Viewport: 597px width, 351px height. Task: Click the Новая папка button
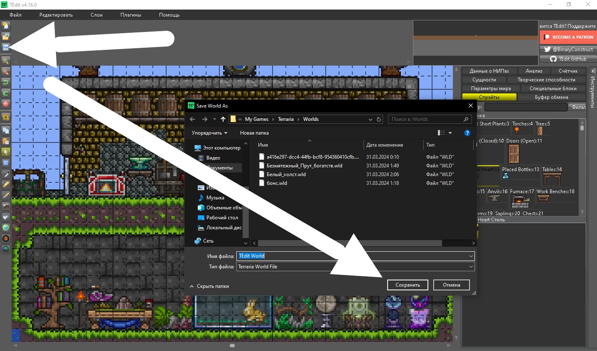pos(254,133)
